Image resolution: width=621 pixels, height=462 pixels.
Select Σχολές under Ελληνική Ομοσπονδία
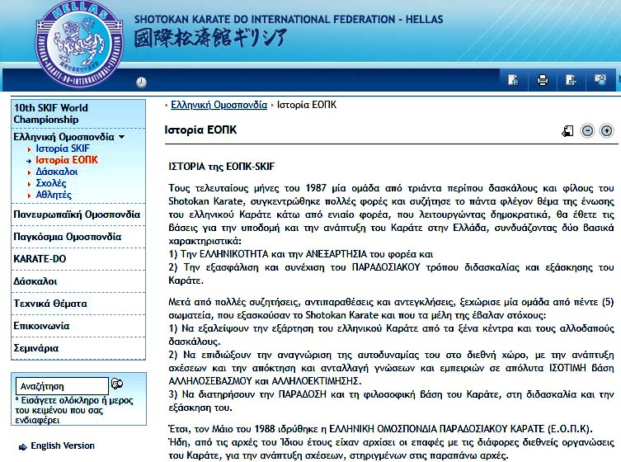pyautogui.click(x=51, y=183)
